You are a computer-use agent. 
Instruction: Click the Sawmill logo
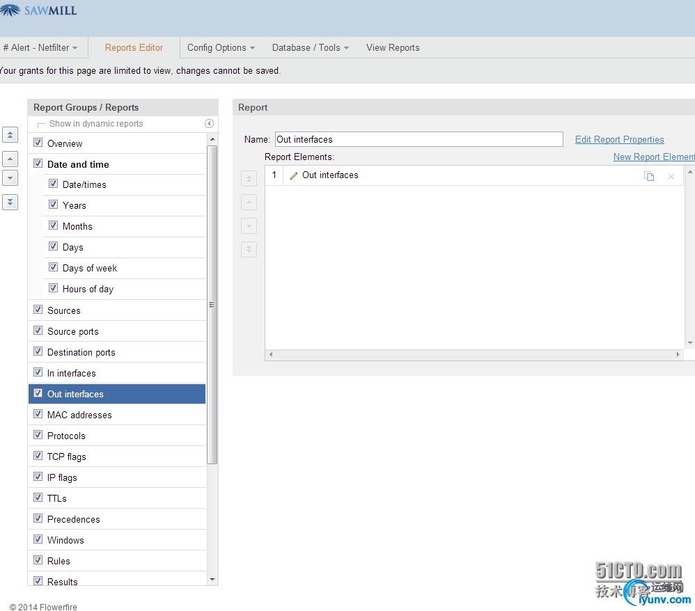point(38,10)
